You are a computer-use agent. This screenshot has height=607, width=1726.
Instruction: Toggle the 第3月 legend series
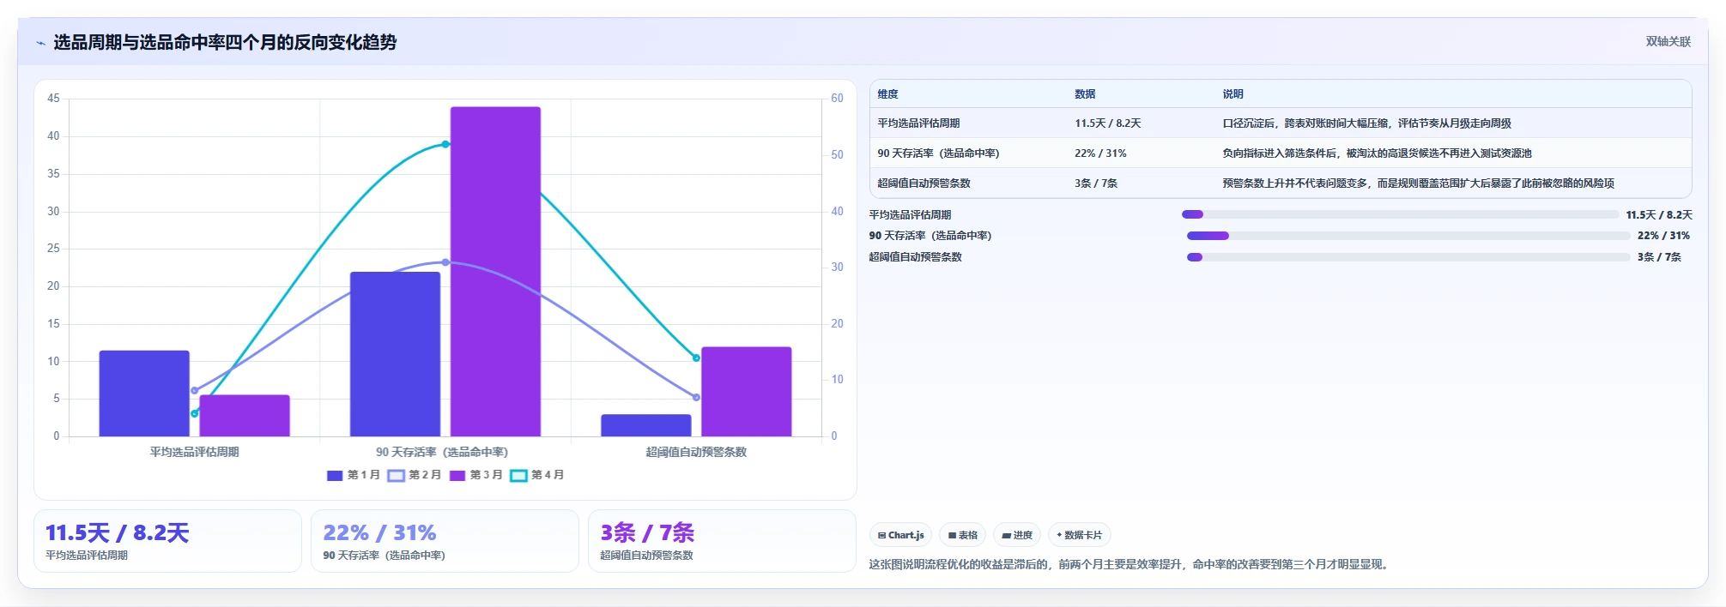coord(476,475)
